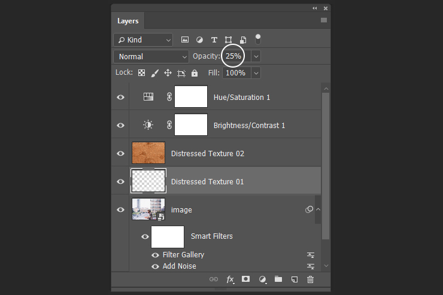Add a layer mask
This screenshot has width=443, height=295.
(x=246, y=279)
